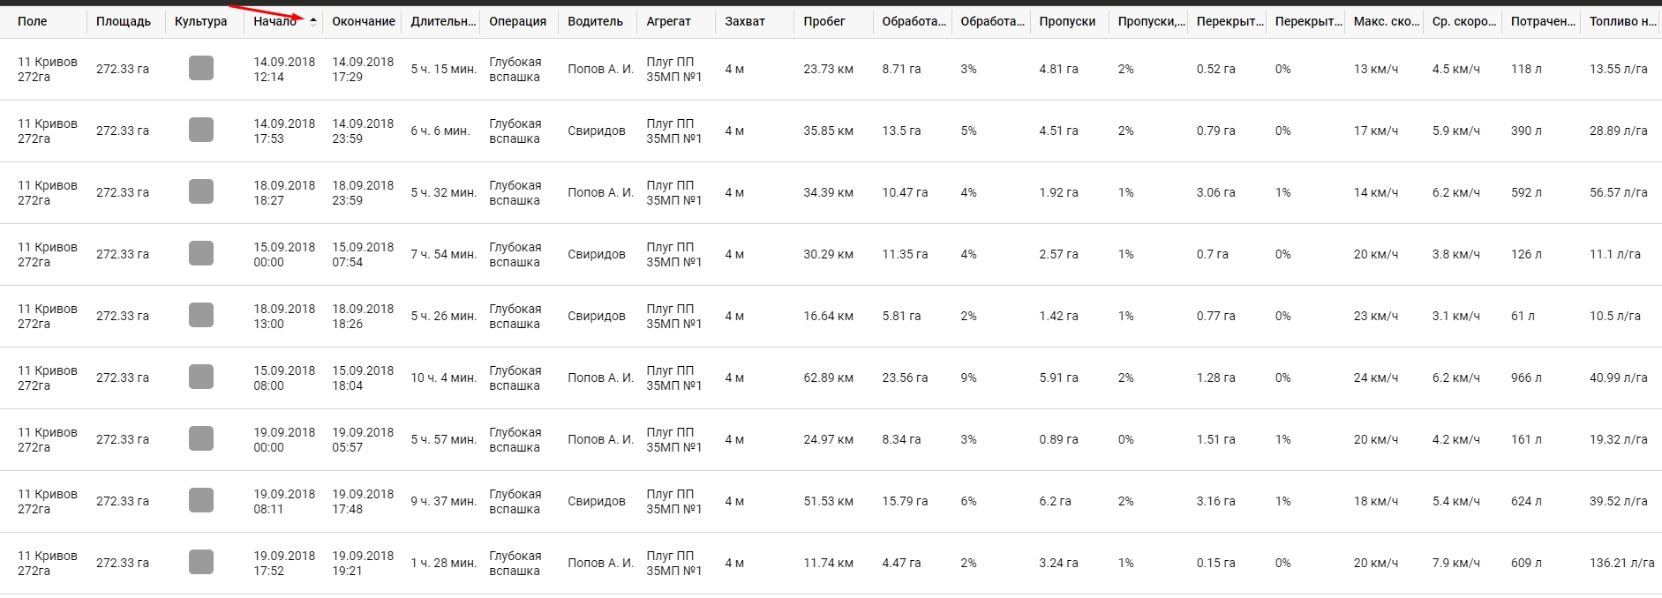Viewport: 1662px width, 598px height.
Task: Sort by the Захват column header
Action: pyautogui.click(x=745, y=21)
